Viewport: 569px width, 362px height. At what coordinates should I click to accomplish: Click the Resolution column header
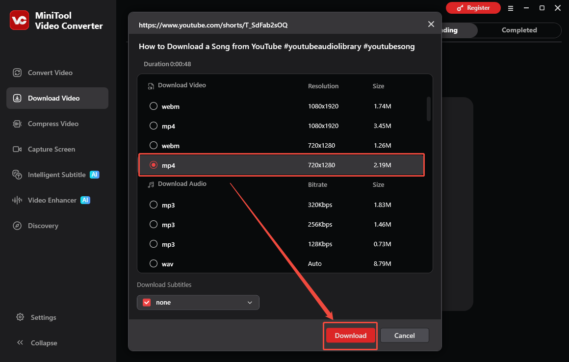[323, 86]
